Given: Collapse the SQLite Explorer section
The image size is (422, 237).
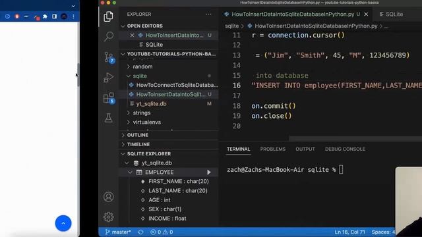Looking at the screenshot, I should (x=123, y=153).
